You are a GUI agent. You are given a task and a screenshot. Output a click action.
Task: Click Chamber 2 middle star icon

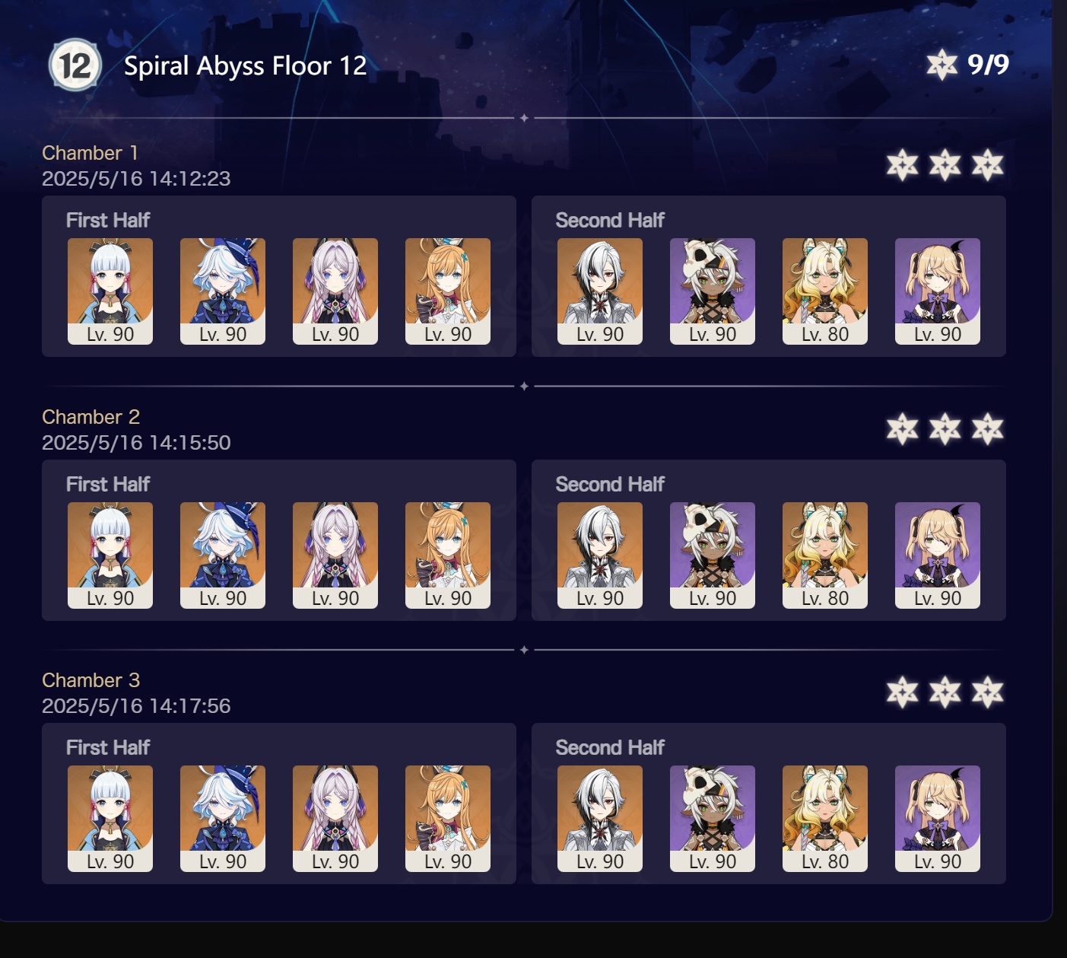(945, 429)
